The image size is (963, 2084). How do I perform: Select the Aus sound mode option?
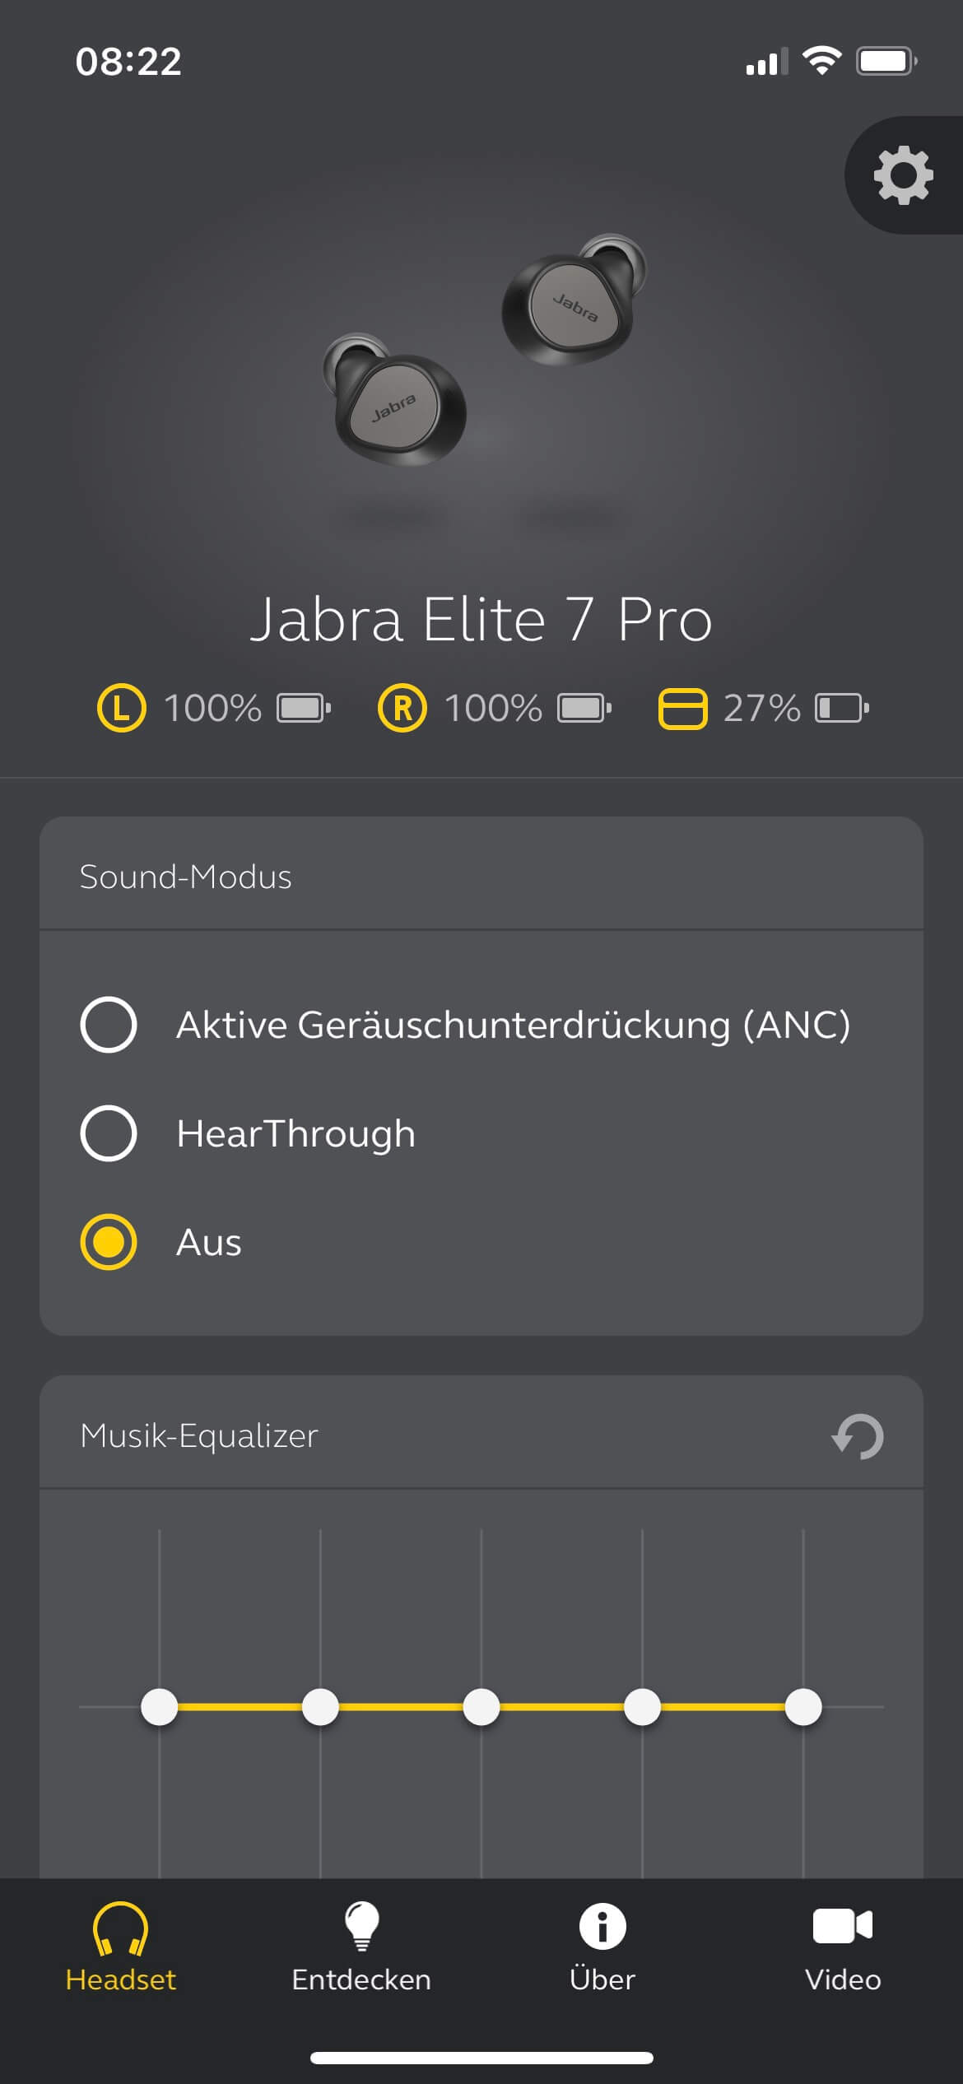[109, 1242]
